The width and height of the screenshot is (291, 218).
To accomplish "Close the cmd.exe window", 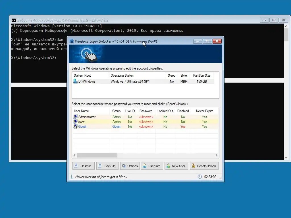I will pos(283,20).
